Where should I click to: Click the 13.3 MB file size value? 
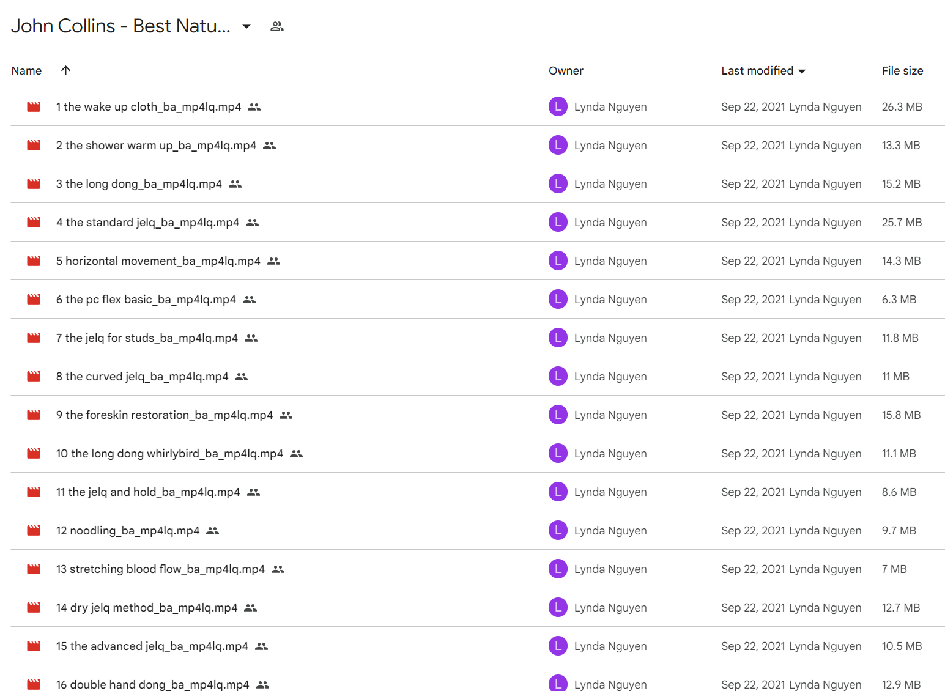[x=900, y=146]
